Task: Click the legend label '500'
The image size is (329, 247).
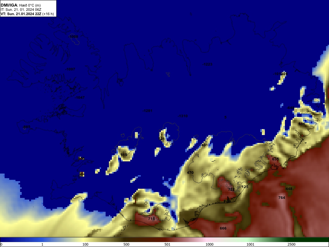Action: coord(126,244)
